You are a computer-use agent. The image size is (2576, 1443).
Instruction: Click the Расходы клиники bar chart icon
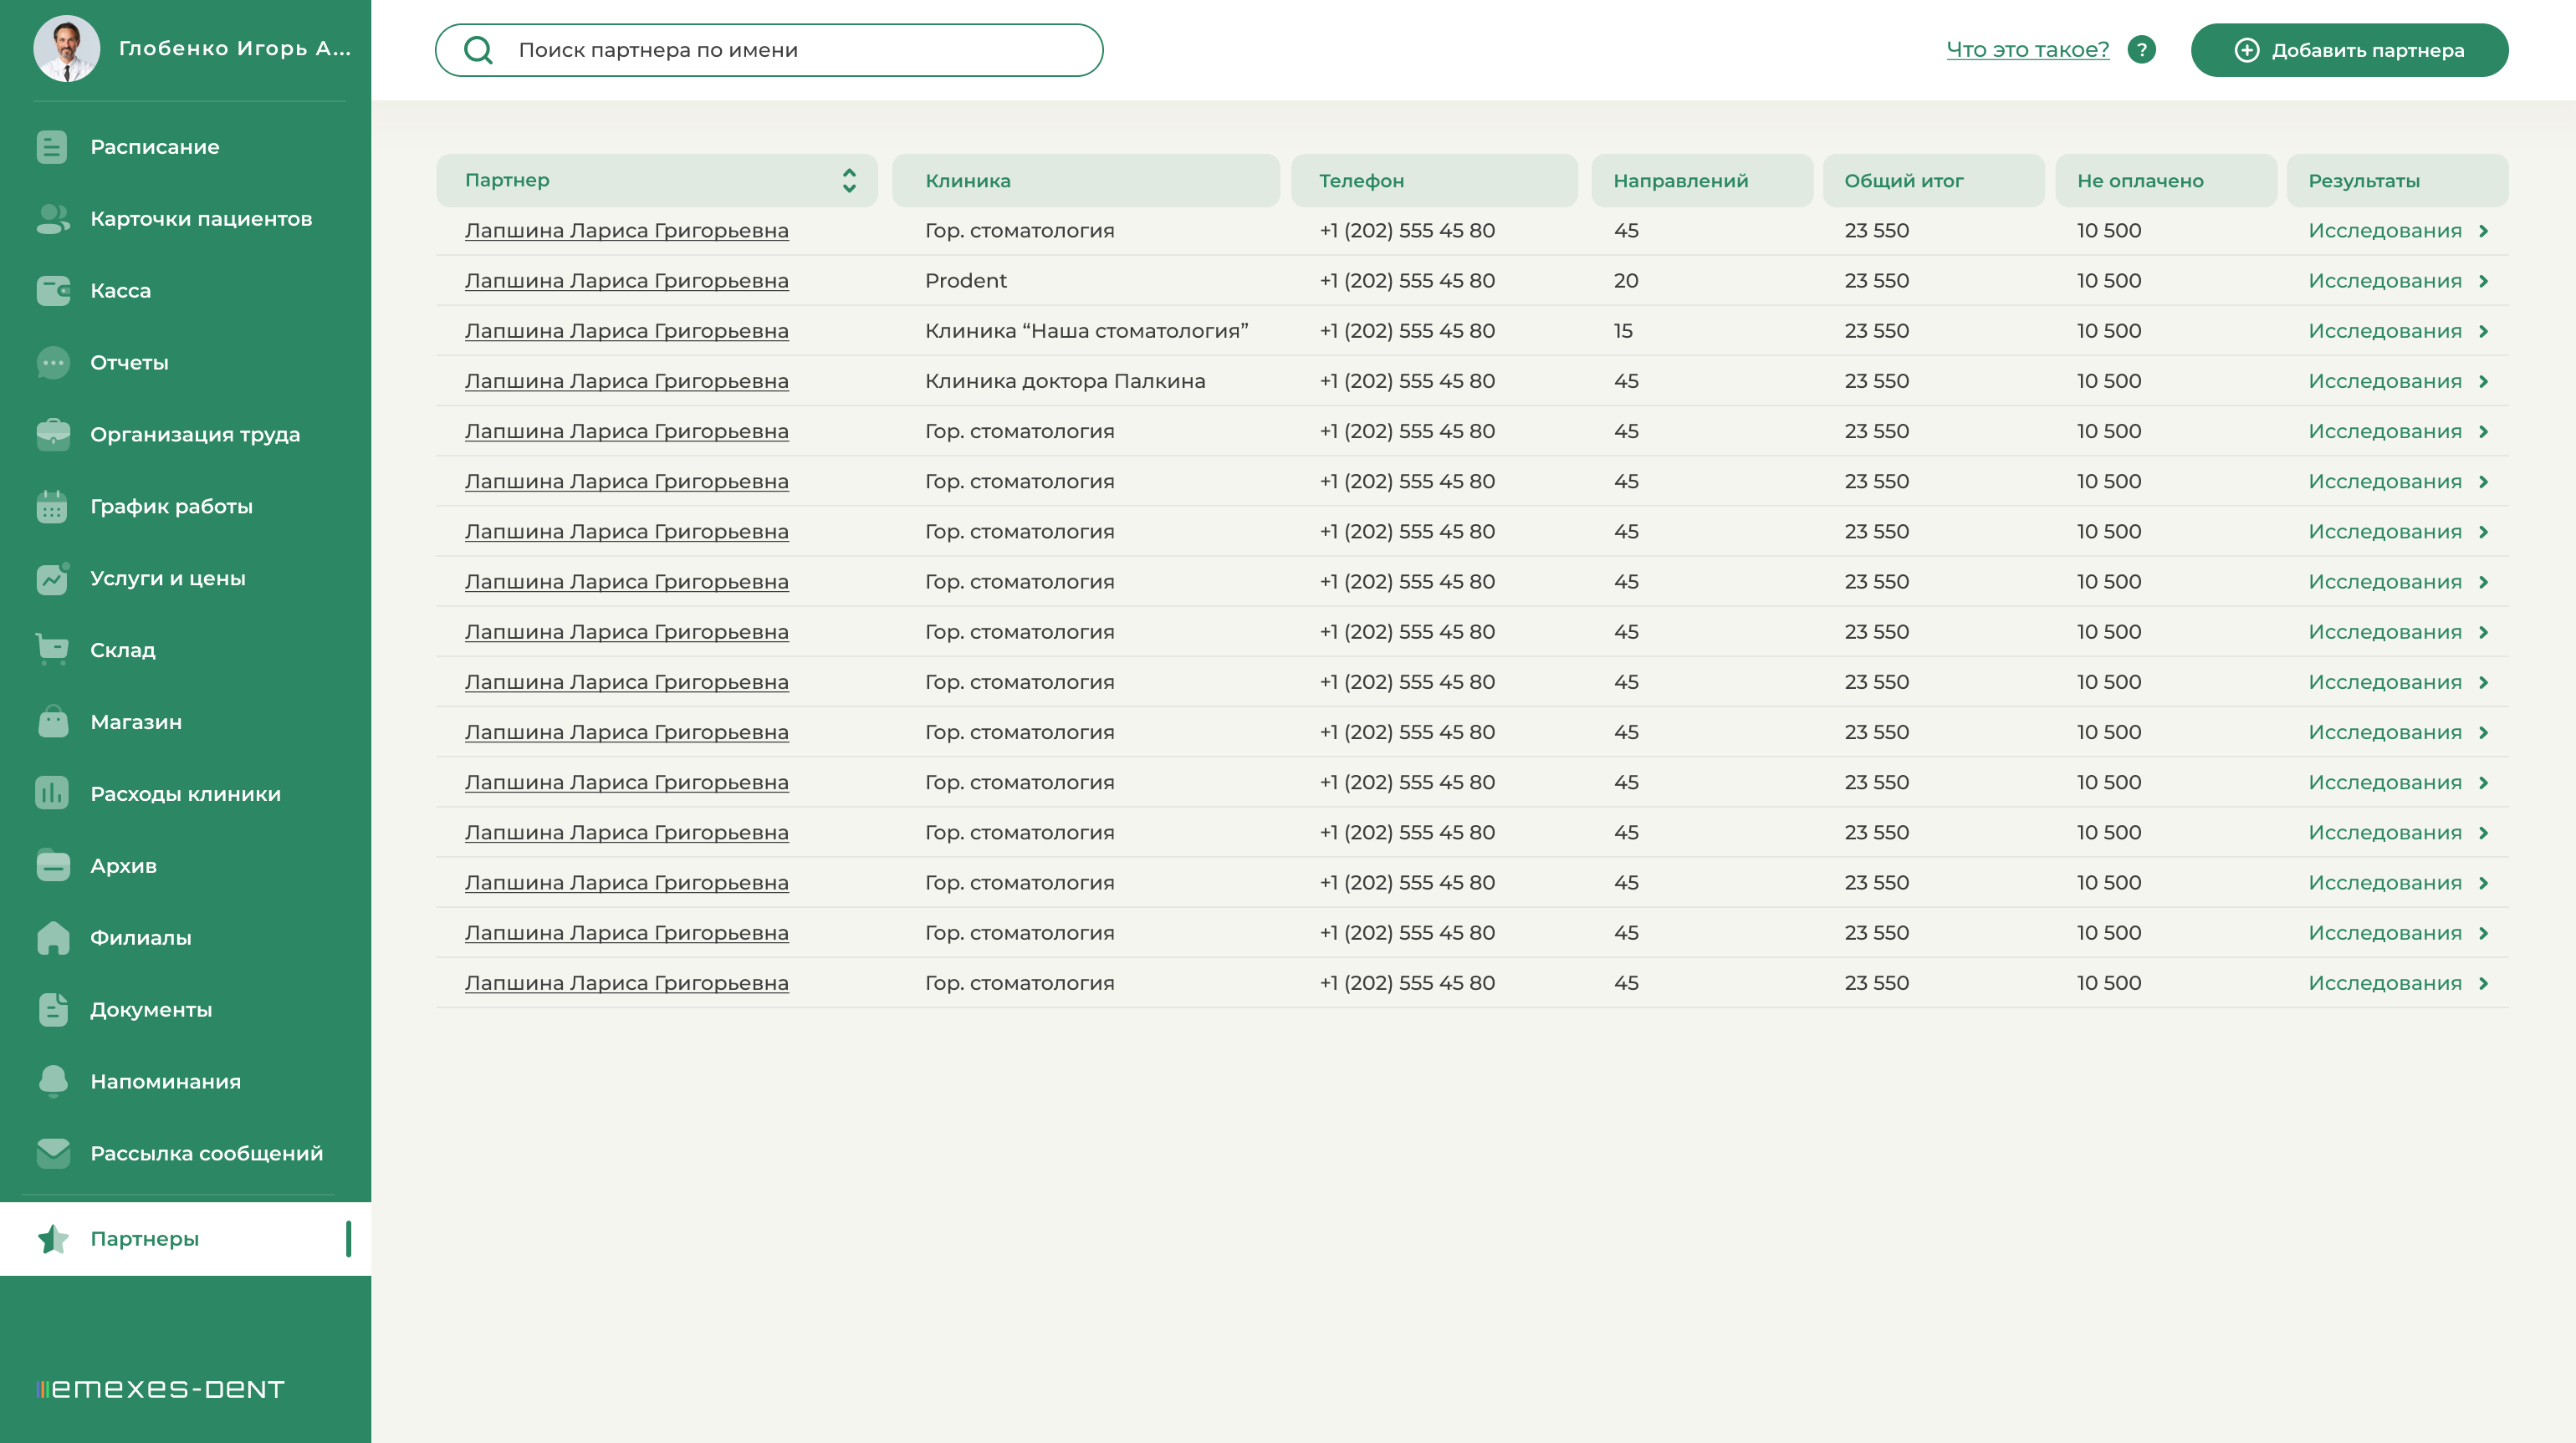[x=52, y=793]
